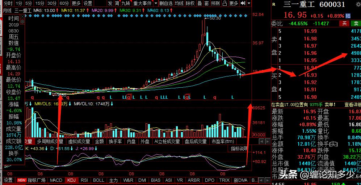Select the KDJ indicator tab

72,180
